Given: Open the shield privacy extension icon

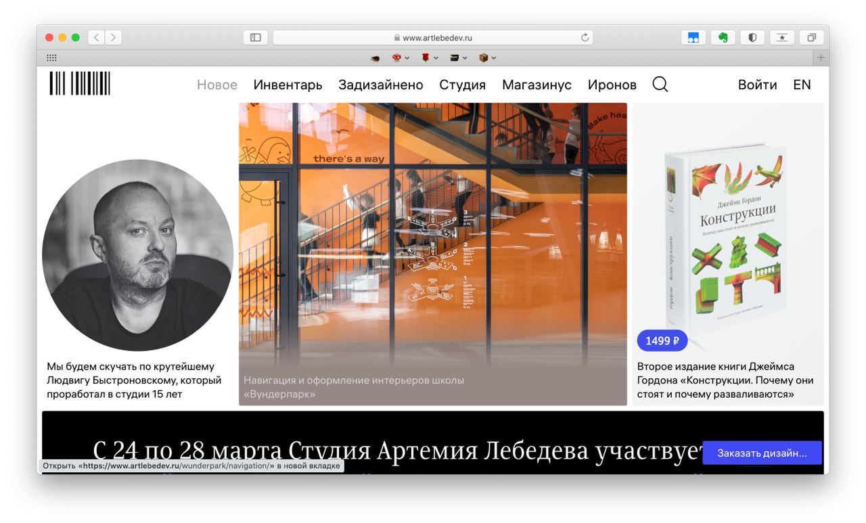Looking at the screenshot, I should coord(752,38).
